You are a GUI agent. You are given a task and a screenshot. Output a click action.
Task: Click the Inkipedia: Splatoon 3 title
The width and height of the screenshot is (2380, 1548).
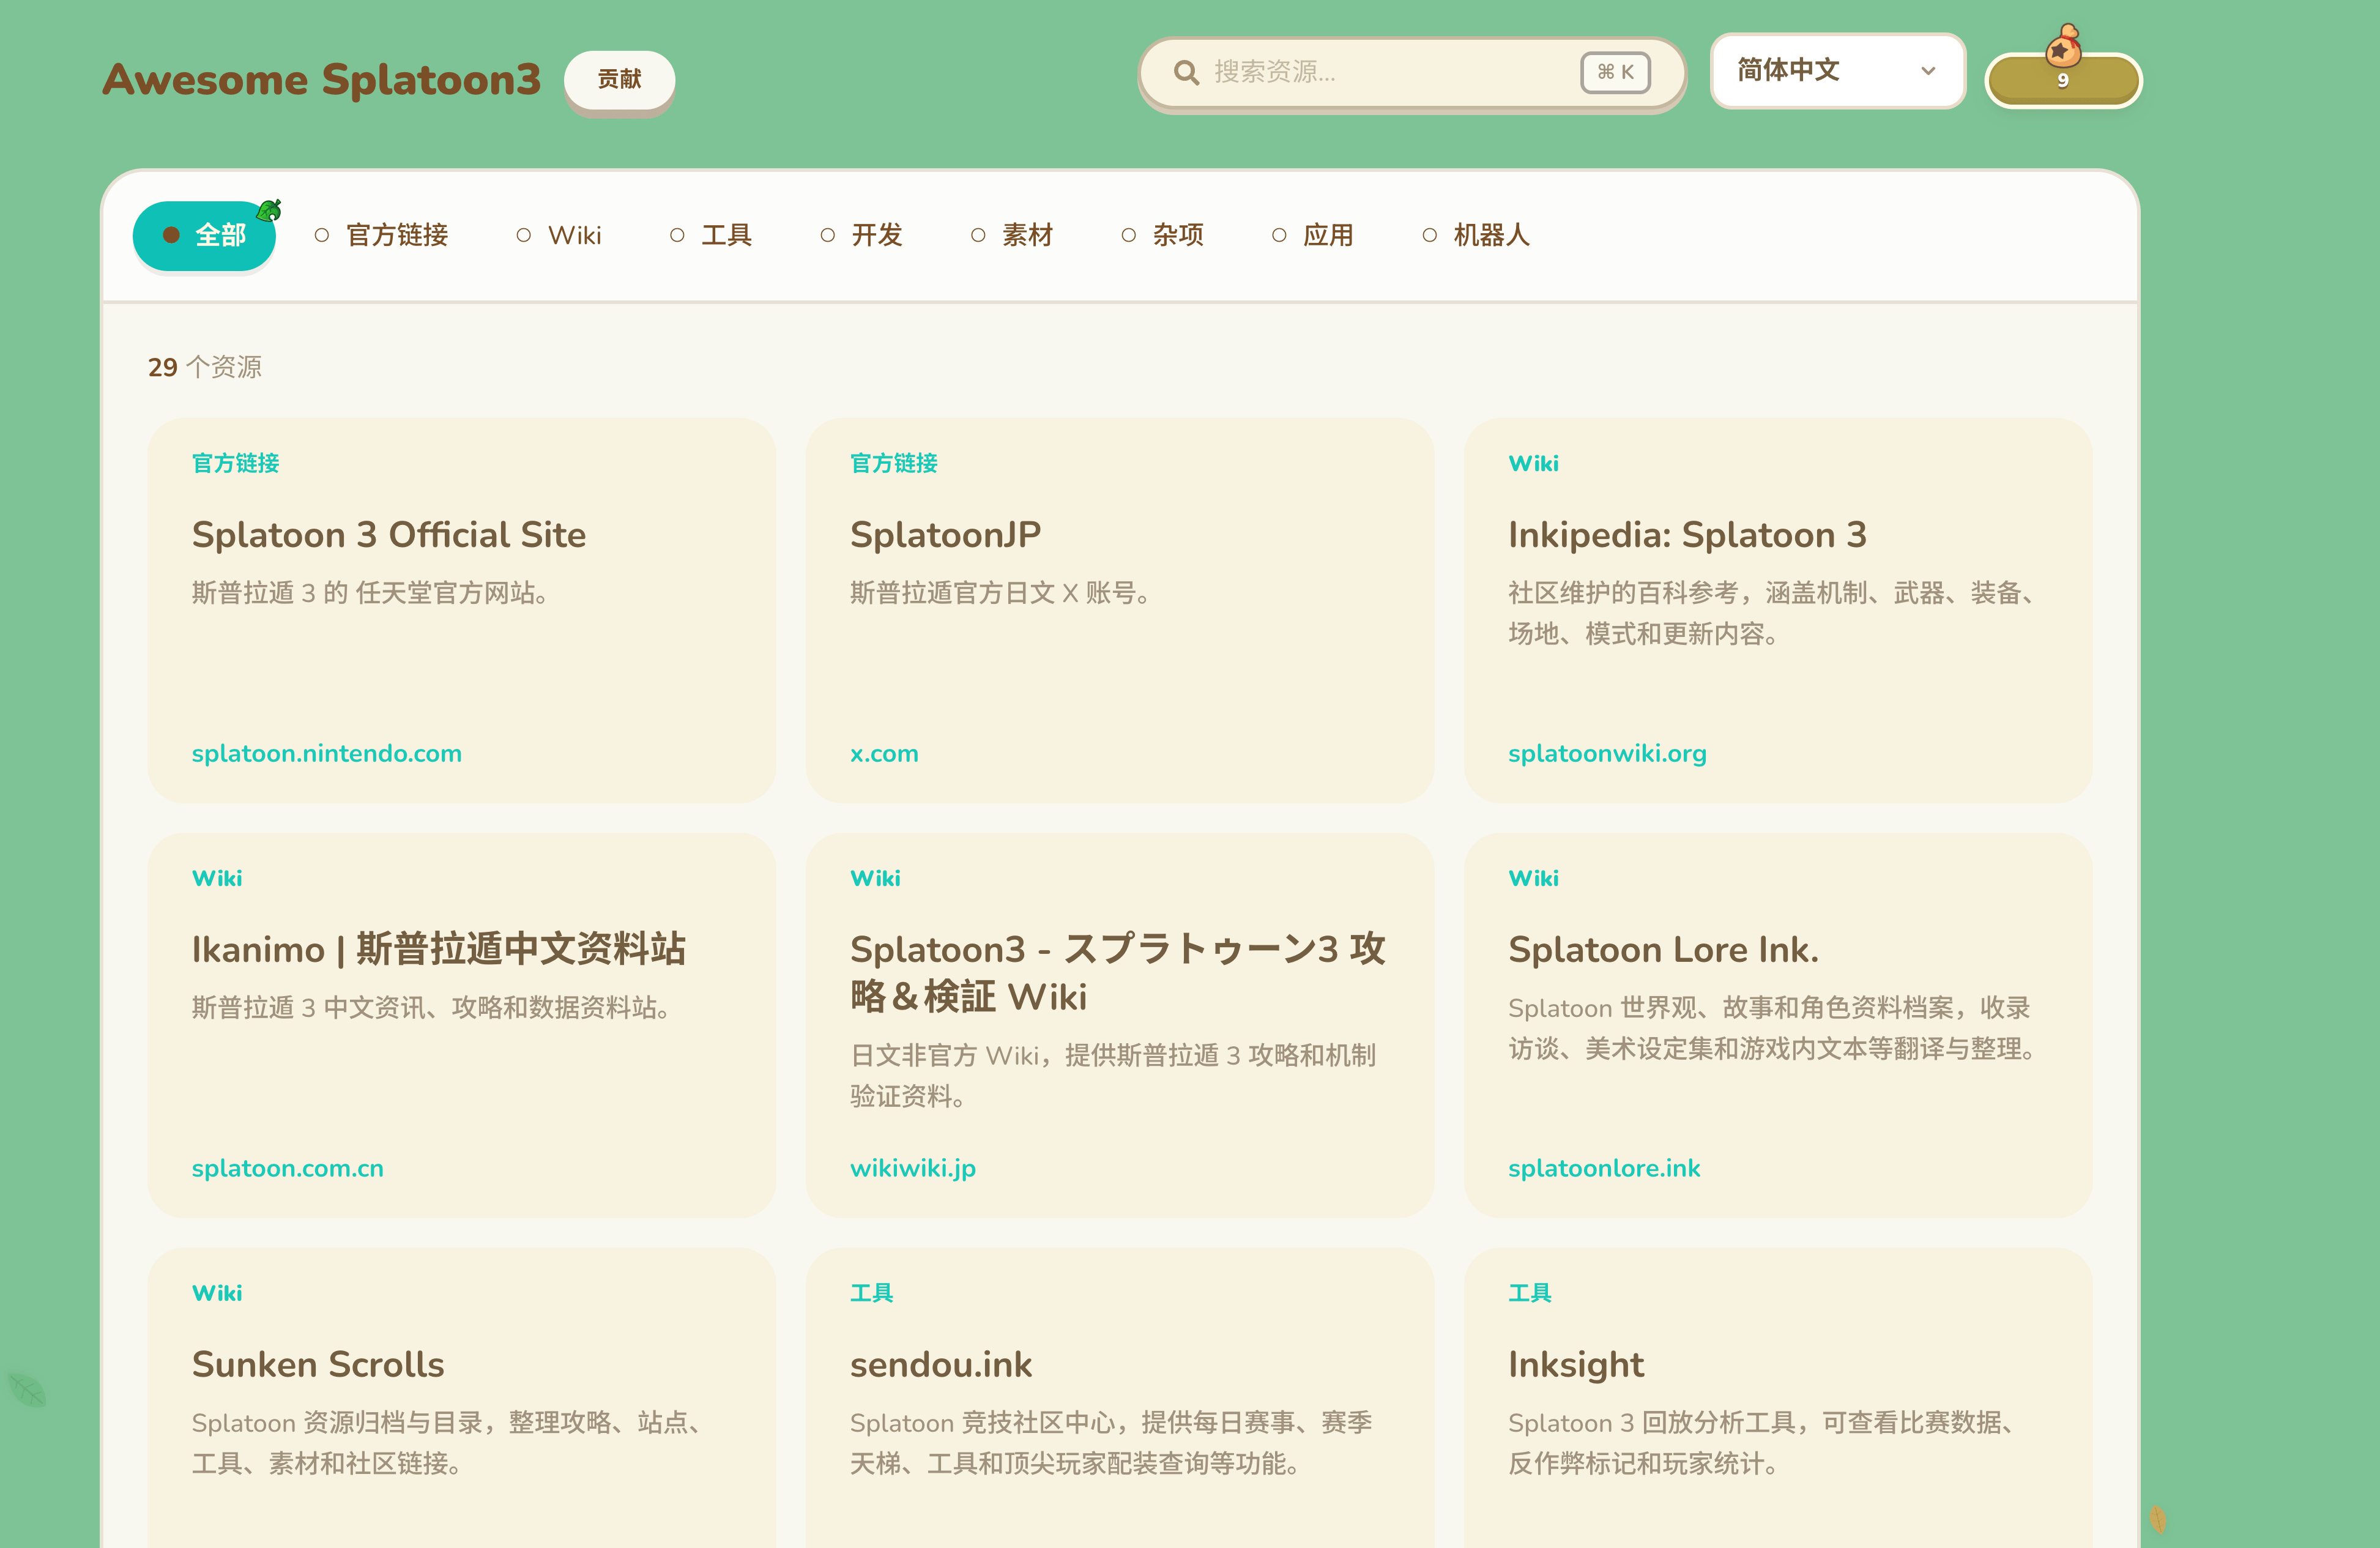[x=1687, y=535]
